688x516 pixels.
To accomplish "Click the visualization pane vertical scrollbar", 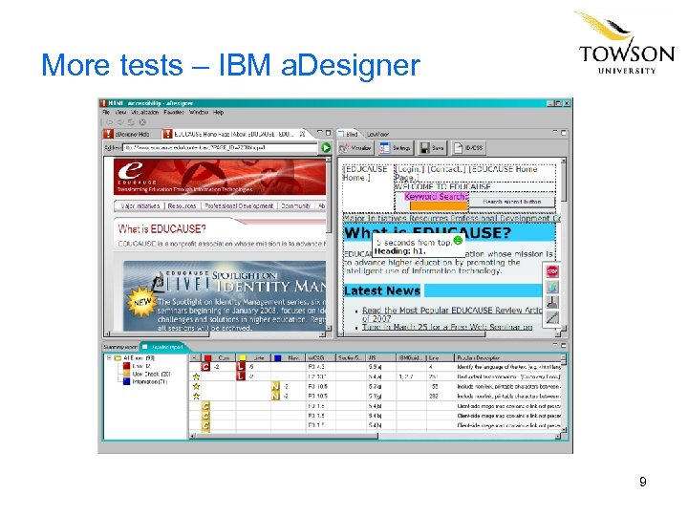I will tap(564, 244).
